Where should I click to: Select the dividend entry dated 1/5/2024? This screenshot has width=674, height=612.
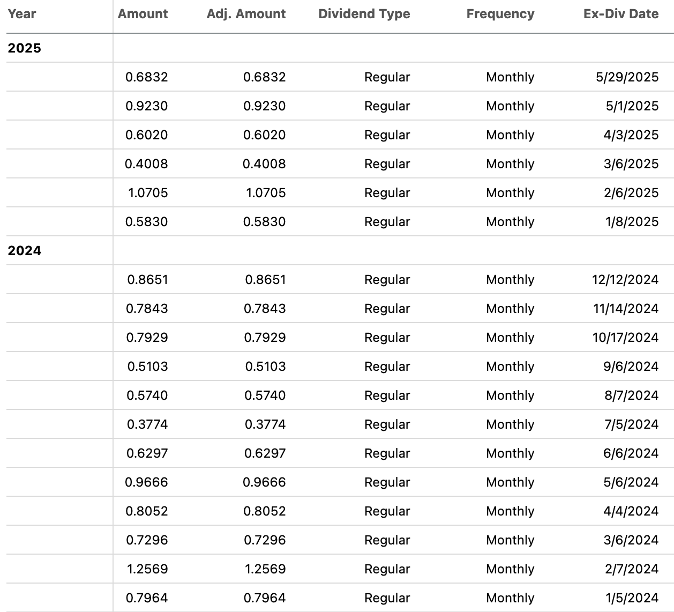point(337,598)
